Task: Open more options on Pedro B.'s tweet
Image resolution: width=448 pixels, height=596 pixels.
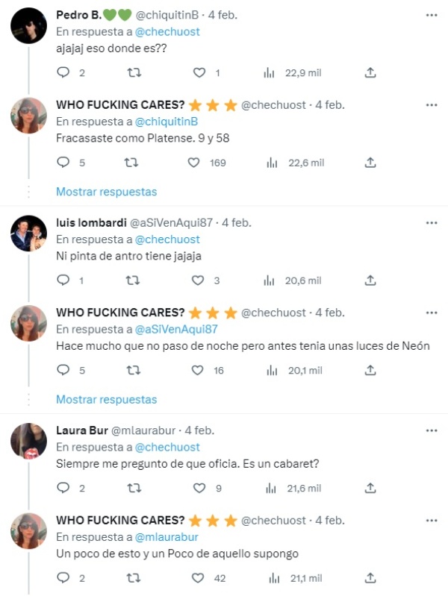Action: [x=432, y=16]
